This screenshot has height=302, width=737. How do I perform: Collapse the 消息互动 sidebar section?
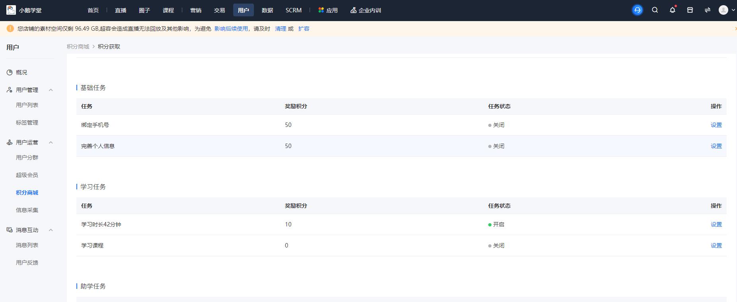click(51, 230)
